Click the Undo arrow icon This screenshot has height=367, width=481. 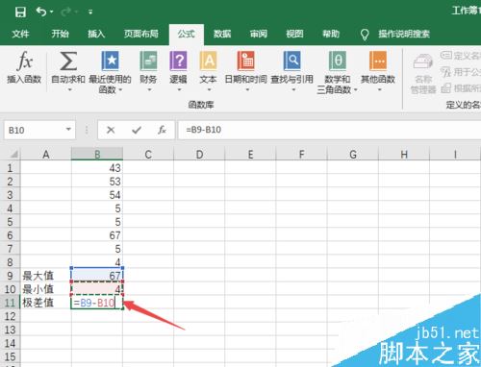(41, 12)
